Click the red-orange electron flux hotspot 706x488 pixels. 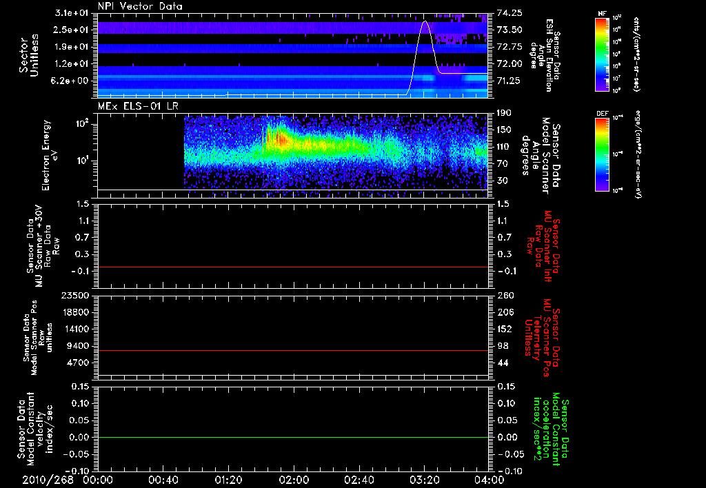pos(280,139)
